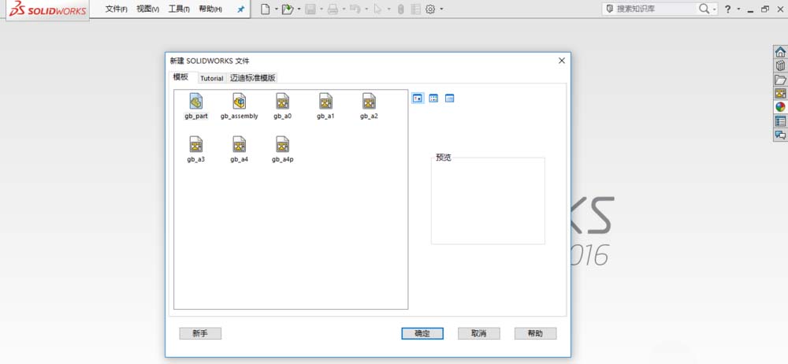Click the 搜索知识库 search field

(654, 9)
